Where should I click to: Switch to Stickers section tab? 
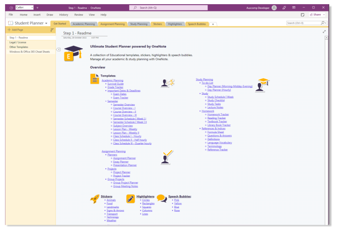click(158, 24)
